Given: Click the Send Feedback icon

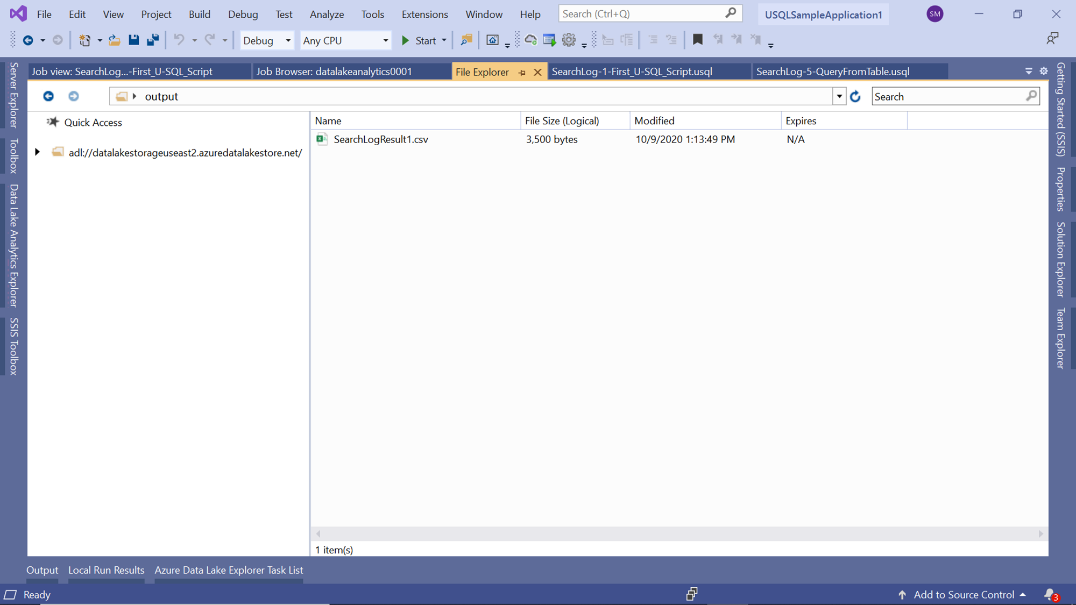Looking at the screenshot, I should coord(1052,38).
